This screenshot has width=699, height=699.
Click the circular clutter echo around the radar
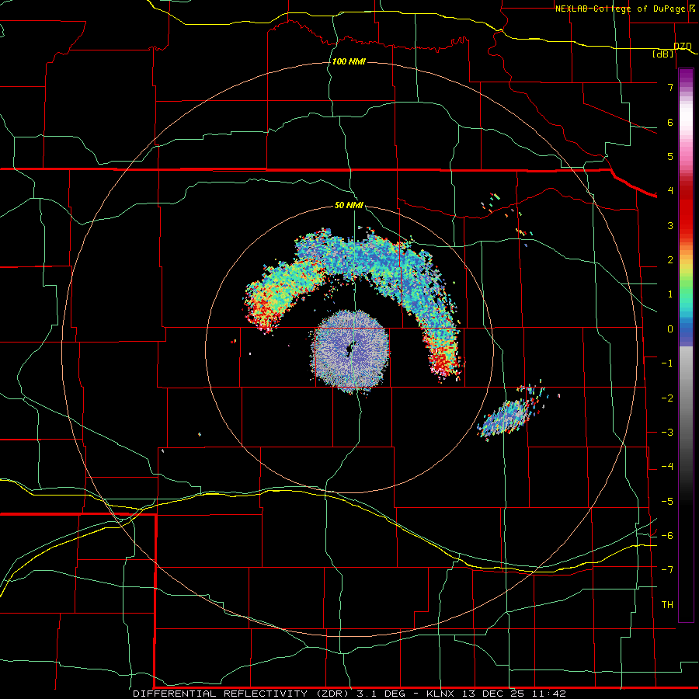350,350
